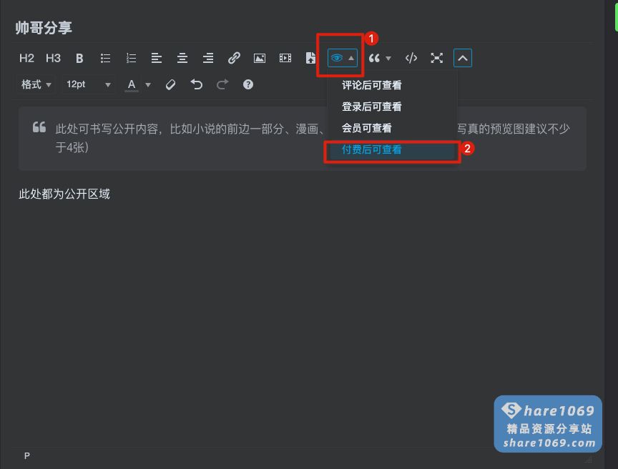Insert a video with the media icon
Screen dimensions: 618x469
point(285,58)
